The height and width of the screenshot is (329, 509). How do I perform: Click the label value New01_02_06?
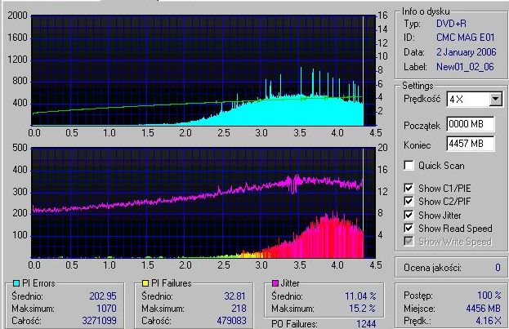[465, 67]
